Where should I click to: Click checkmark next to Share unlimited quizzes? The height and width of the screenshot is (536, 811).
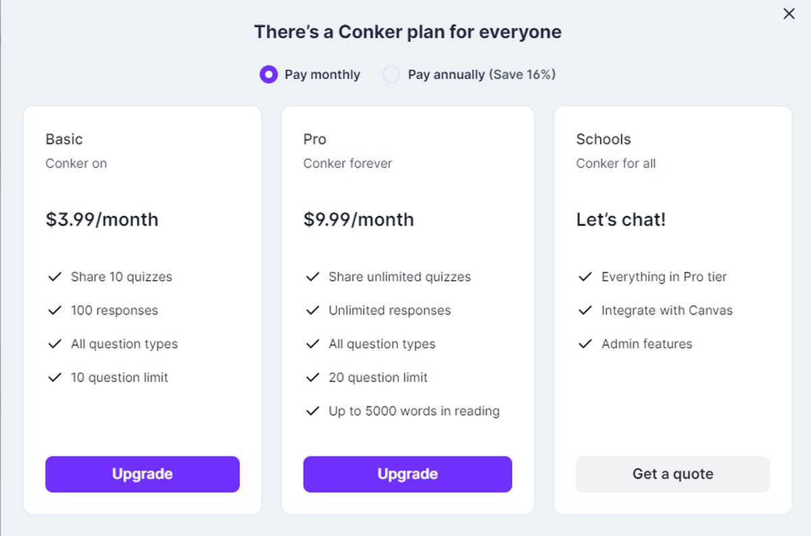pyautogui.click(x=312, y=277)
